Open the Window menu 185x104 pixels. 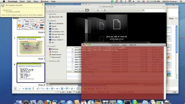(x=45, y=1)
